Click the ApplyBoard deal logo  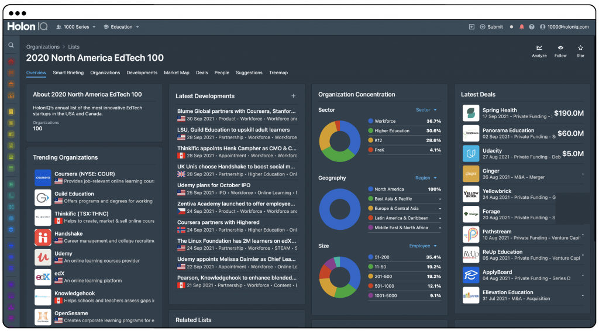tap(471, 275)
